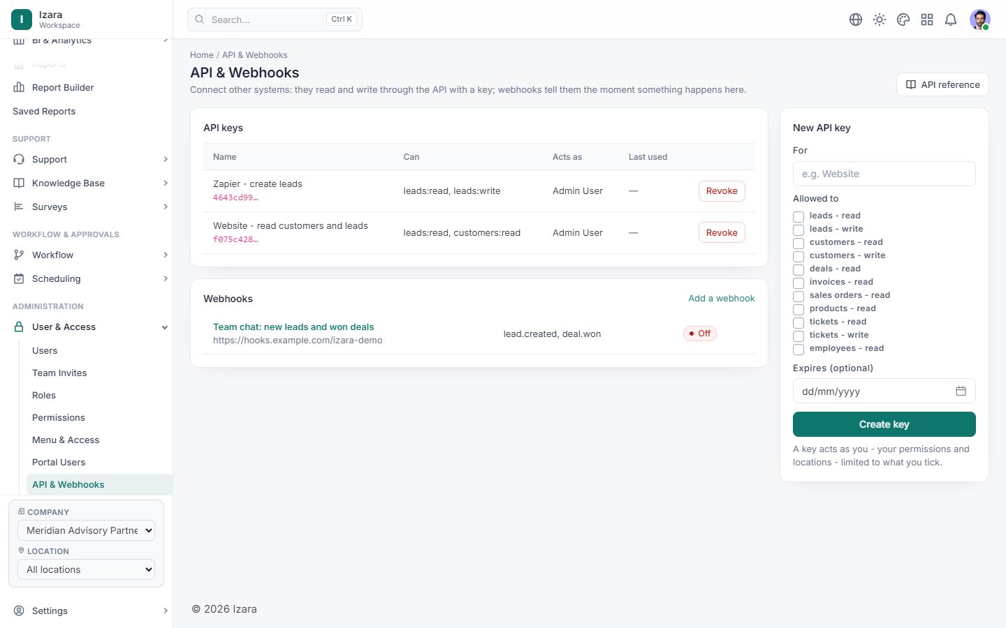Revoke the Zapier - create leads key
This screenshot has height=628, width=1006.
click(x=722, y=191)
